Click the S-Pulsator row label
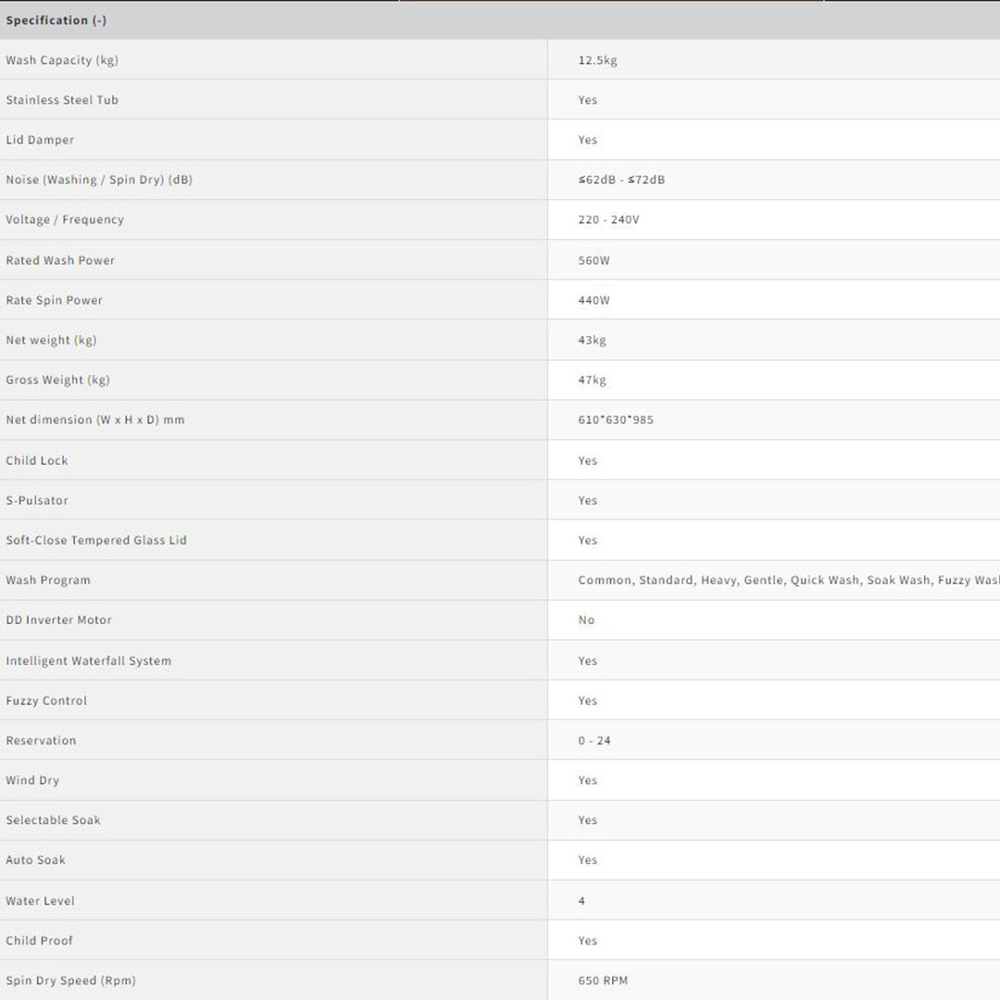The height and width of the screenshot is (1000, 1000). pyautogui.click(x=37, y=500)
